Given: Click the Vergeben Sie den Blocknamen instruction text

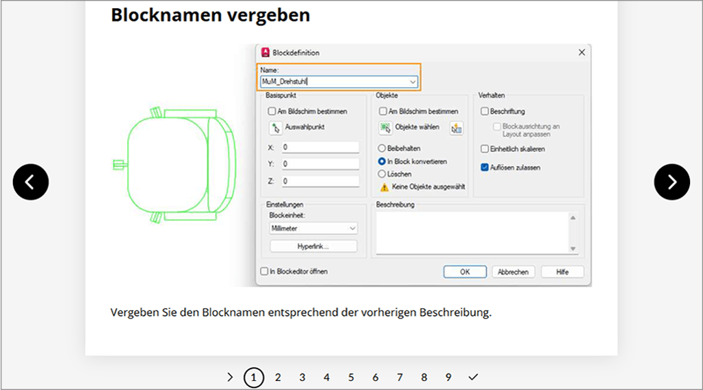Looking at the screenshot, I should [x=301, y=312].
